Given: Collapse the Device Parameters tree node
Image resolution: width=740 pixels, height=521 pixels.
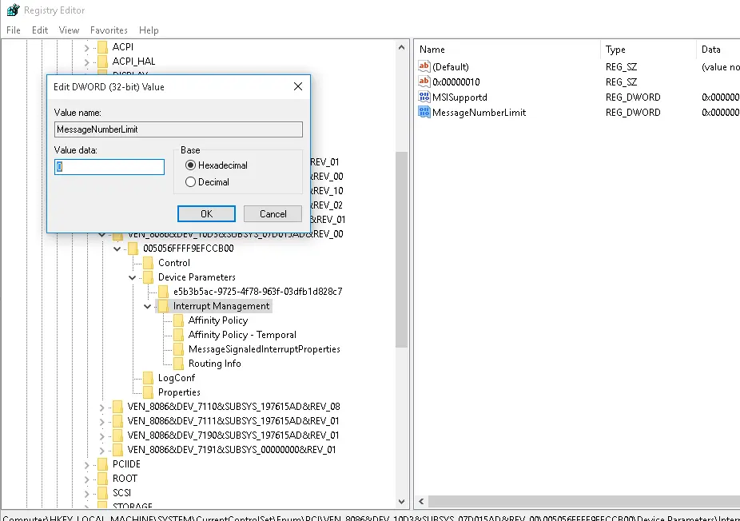Looking at the screenshot, I should [x=132, y=277].
